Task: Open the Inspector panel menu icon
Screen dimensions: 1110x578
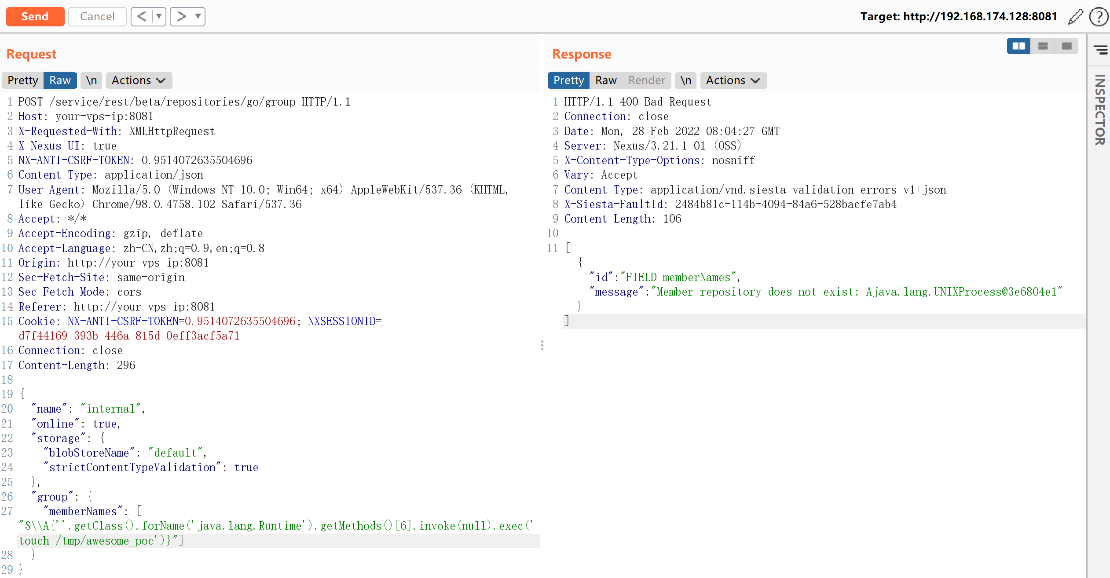Action: pos(1100,49)
